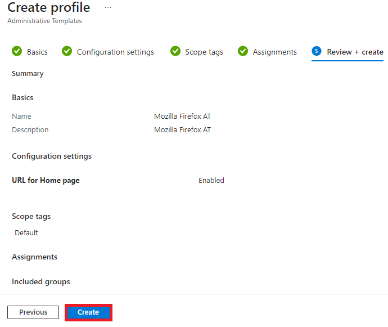Click the Administrative Templates subtitle
The image size is (388, 327).
coord(44,21)
